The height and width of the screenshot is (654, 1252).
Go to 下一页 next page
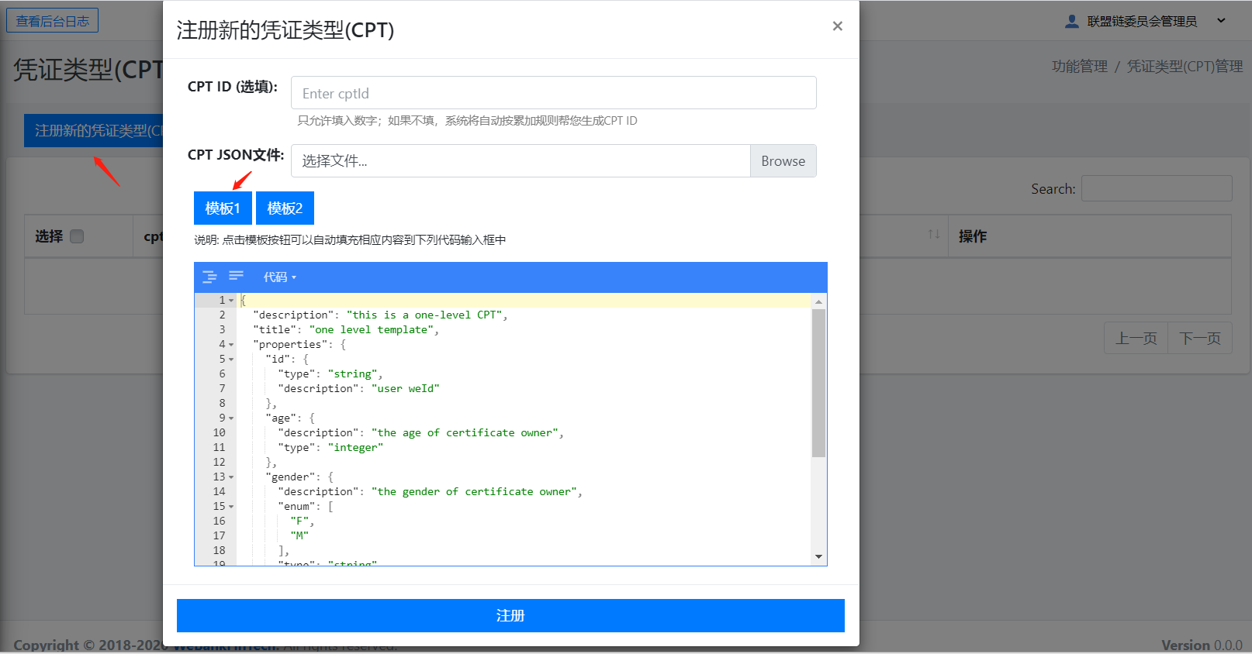[1200, 339]
